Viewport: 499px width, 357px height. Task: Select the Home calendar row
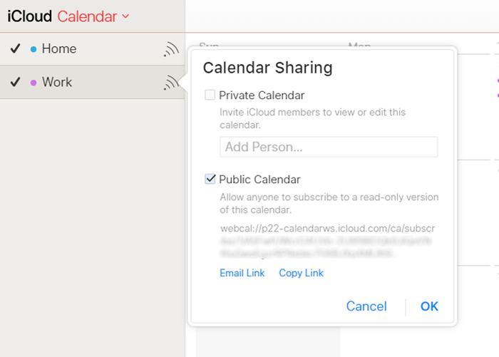(92, 49)
